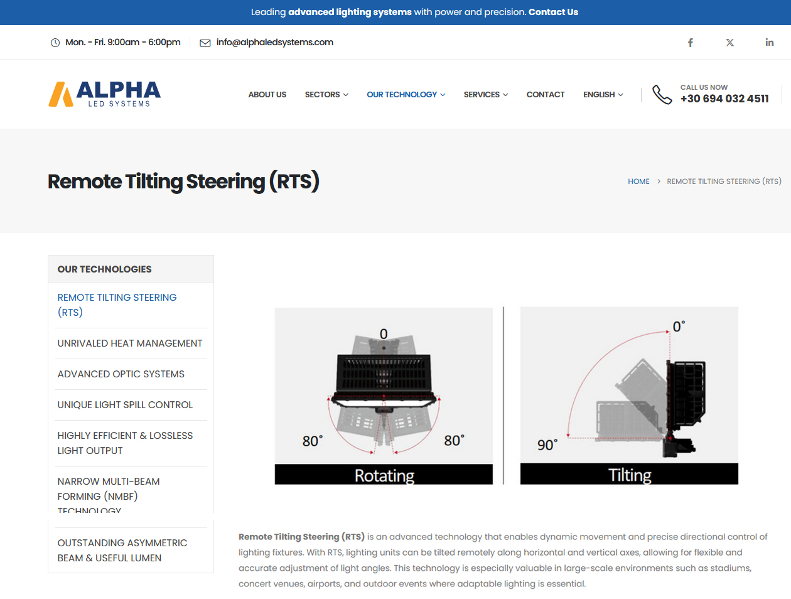The height and width of the screenshot is (599, 791).
Task: Click the Home breadcrumb link
Action: [638, 181]
